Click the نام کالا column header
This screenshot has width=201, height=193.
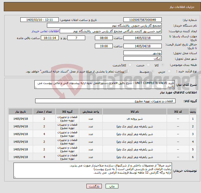[135, 112]
